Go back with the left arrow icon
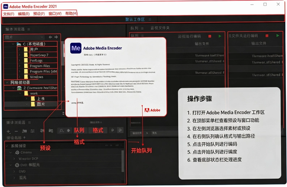Screen dimensions: 287x187 click(x=50, y=37)
